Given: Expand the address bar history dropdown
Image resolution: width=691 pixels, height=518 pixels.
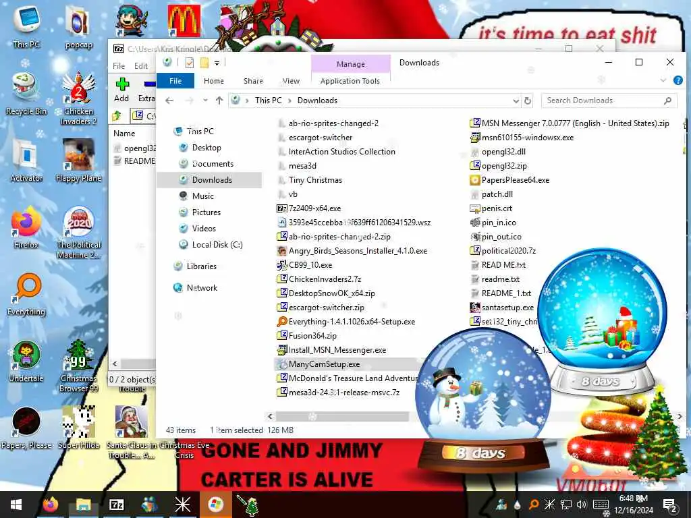Looking at the screenshot, I should click(x=516, y=101).
